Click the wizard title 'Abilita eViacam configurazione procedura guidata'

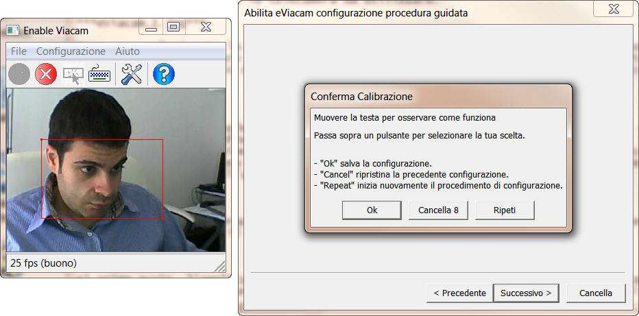356,13
